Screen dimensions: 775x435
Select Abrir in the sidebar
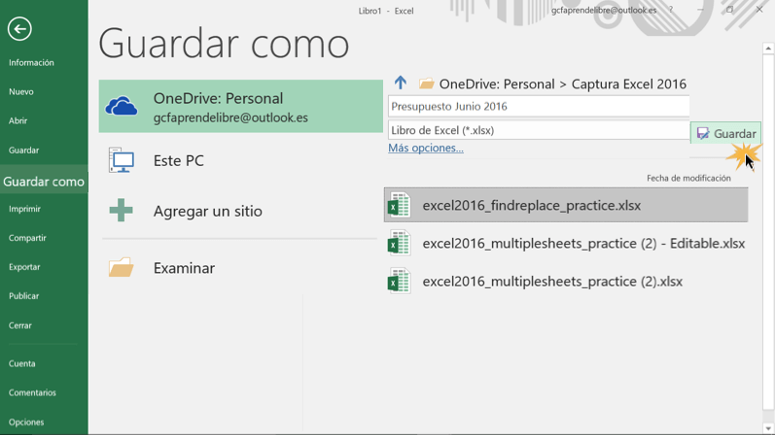18,121
